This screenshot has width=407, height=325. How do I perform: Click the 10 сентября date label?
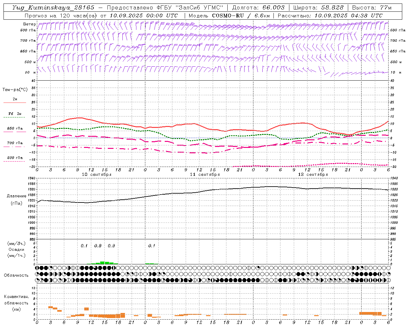(x=97, y=175)
